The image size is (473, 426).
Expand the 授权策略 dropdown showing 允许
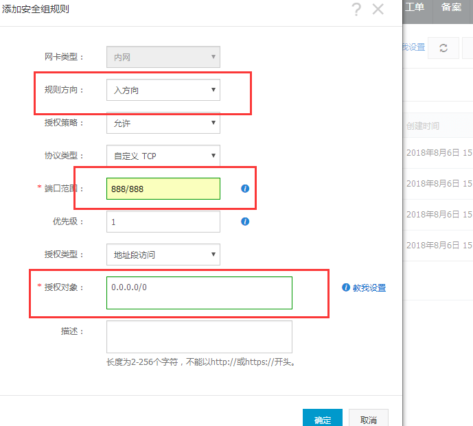click(x=163, y=123)
